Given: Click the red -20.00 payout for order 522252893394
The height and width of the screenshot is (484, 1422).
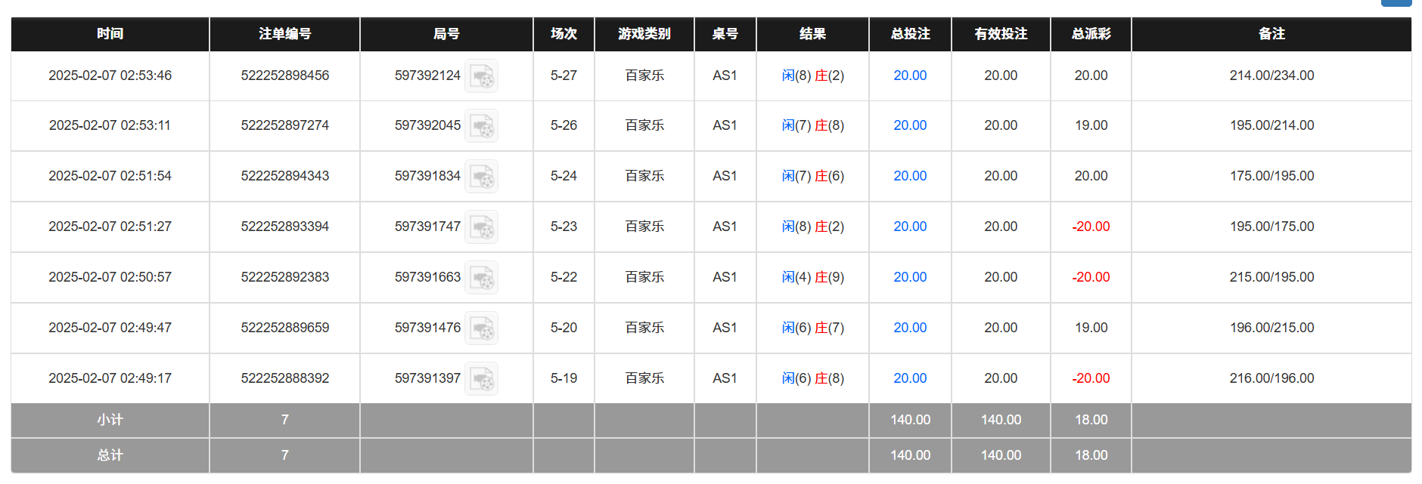Looking at the screenshot, I should click(1090, 227).
